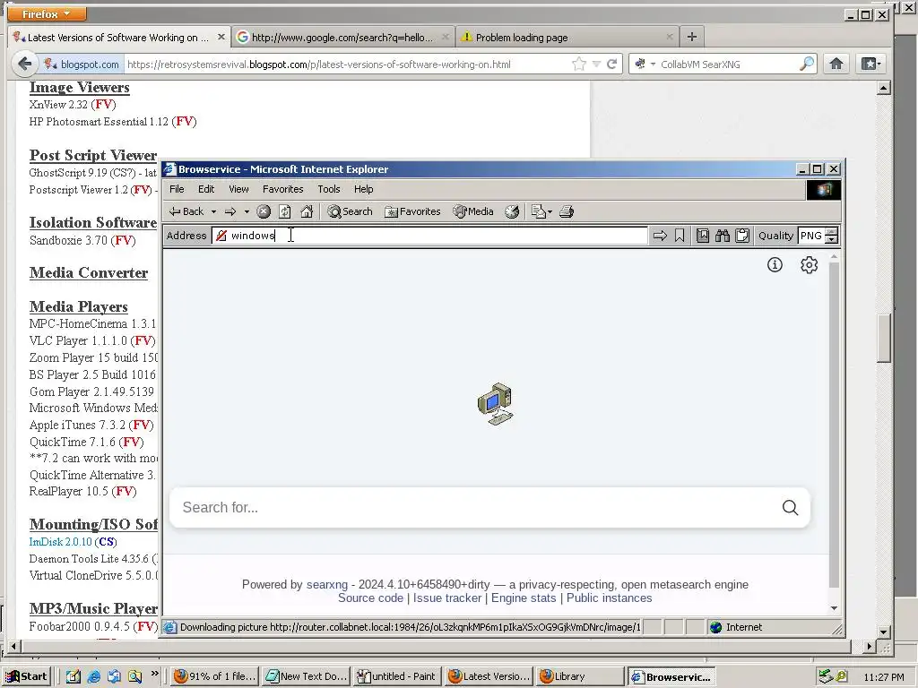Open Edit page dropdown arrow in IE toolbar
This screenshot has width=918, height=688.
coord(550,211)
